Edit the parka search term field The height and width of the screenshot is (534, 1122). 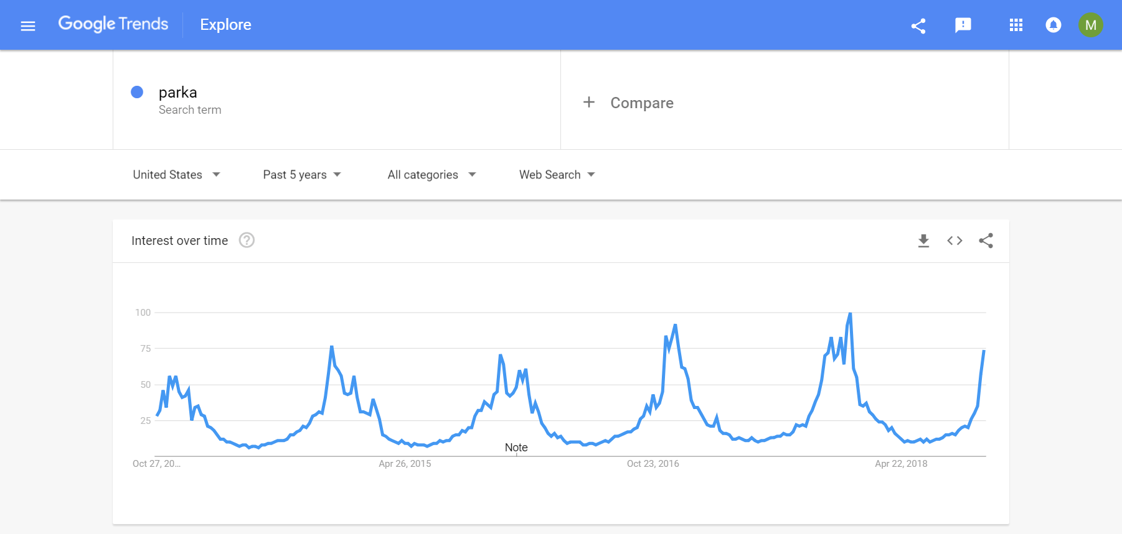click(336, 99)
